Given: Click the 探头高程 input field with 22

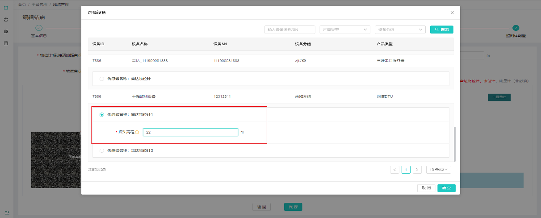Looking at the screenshot, I should [190, 132].
